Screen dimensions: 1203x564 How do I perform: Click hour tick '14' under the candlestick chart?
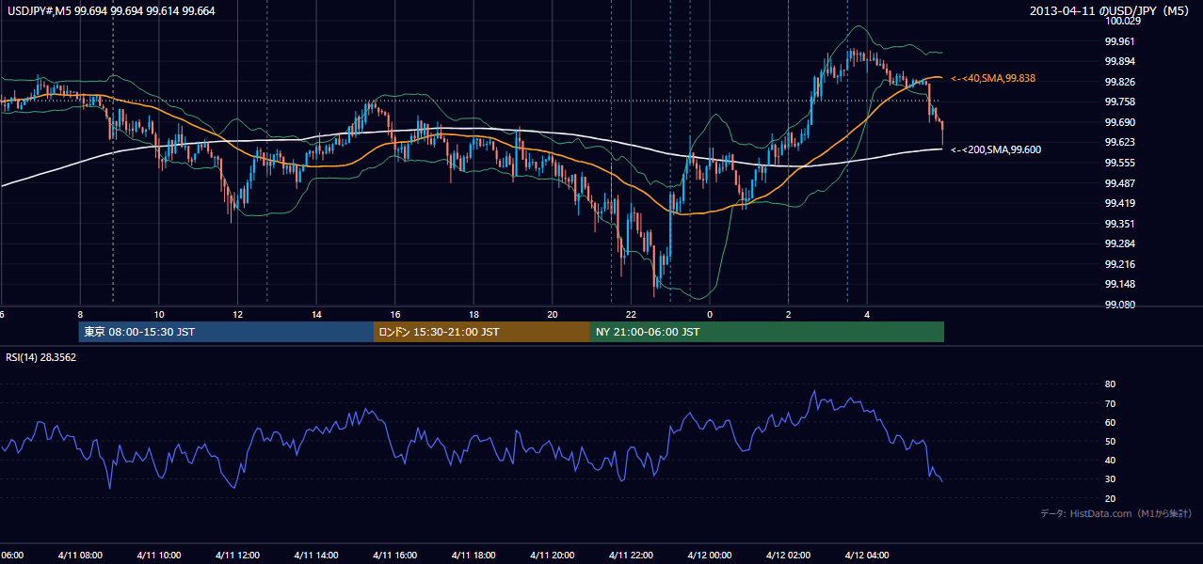(x=316, y=314)
